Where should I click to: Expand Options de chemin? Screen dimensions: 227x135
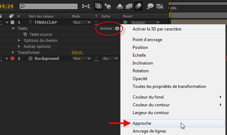click(19, 40)
